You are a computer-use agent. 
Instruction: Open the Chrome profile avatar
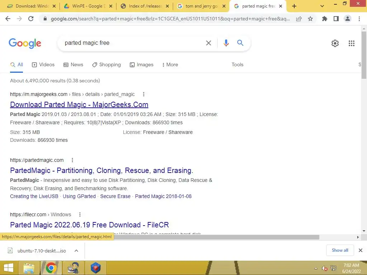point(348,19)
